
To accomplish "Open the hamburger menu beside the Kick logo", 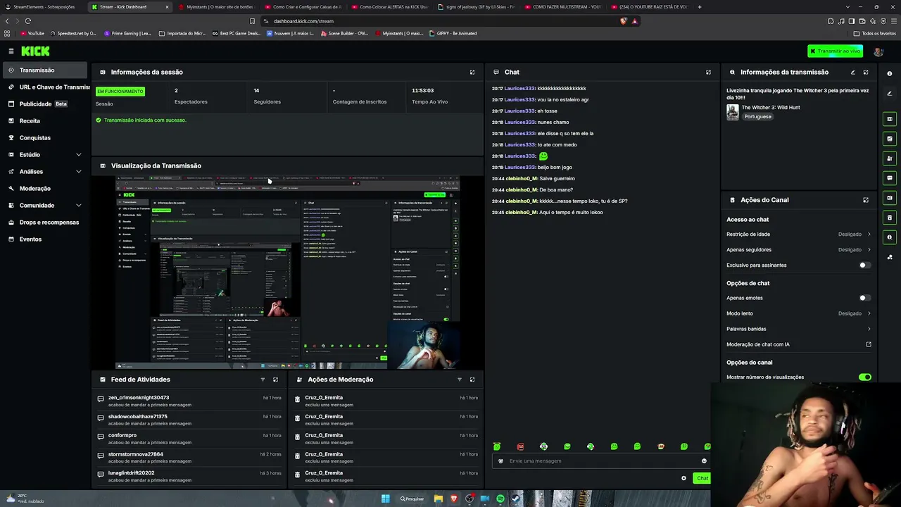I will [11, 51].
